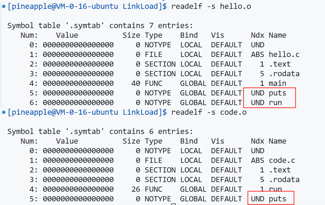Click the 'Name' header of hello.o table

pos(278,35)
